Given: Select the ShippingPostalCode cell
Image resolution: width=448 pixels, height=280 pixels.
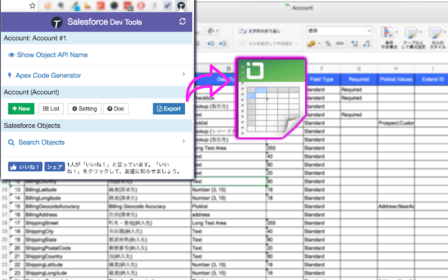Looking at the screenshot, I should click(x=66, y=248).
